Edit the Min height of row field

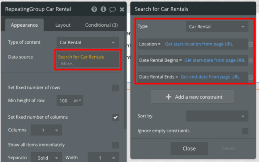(x=64, y=101)
